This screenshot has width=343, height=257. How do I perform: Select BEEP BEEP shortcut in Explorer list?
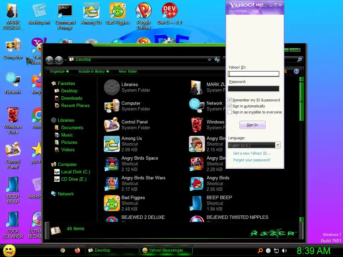coord(211,203)
